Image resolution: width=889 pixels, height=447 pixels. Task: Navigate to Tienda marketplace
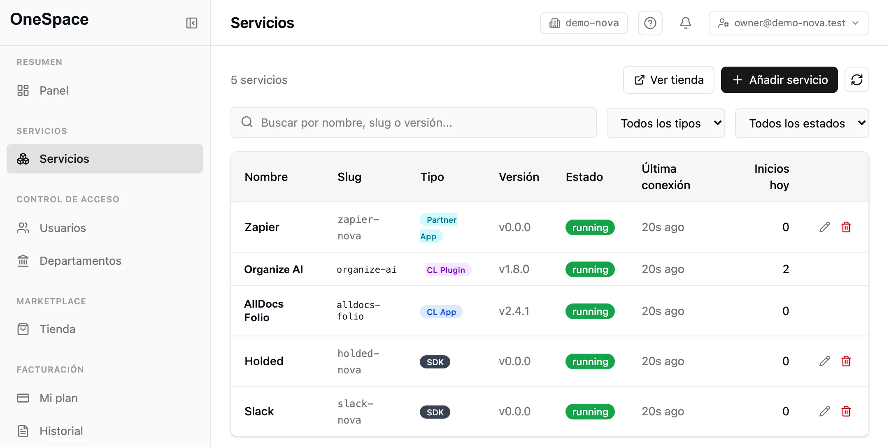105,329
